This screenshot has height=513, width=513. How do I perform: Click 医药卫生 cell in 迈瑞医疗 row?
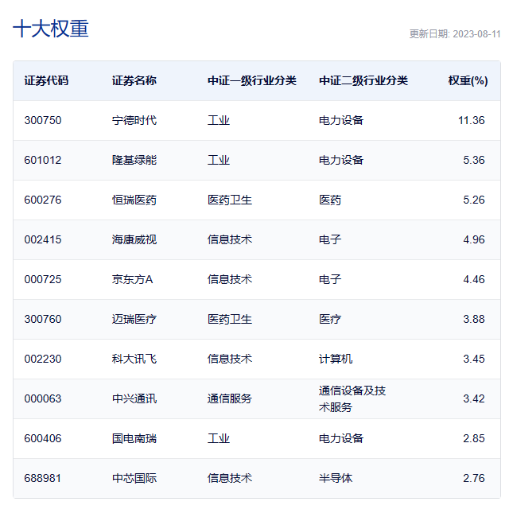230,319
